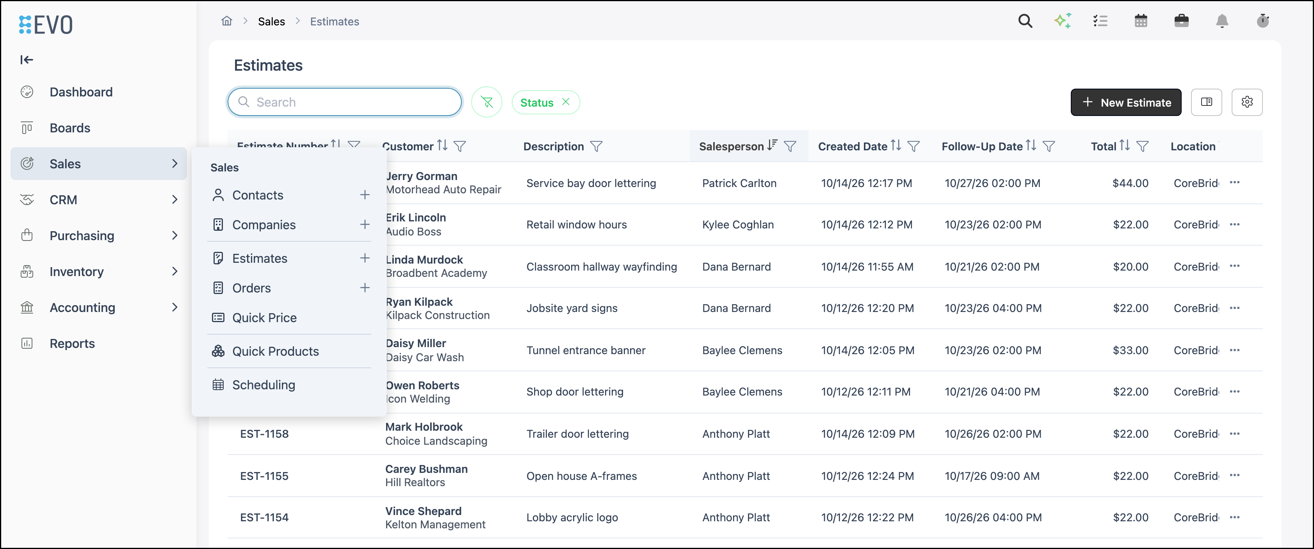Remove the Status filter chip
This screenshot has width=1314, height=549.
[x=566, y=102]
